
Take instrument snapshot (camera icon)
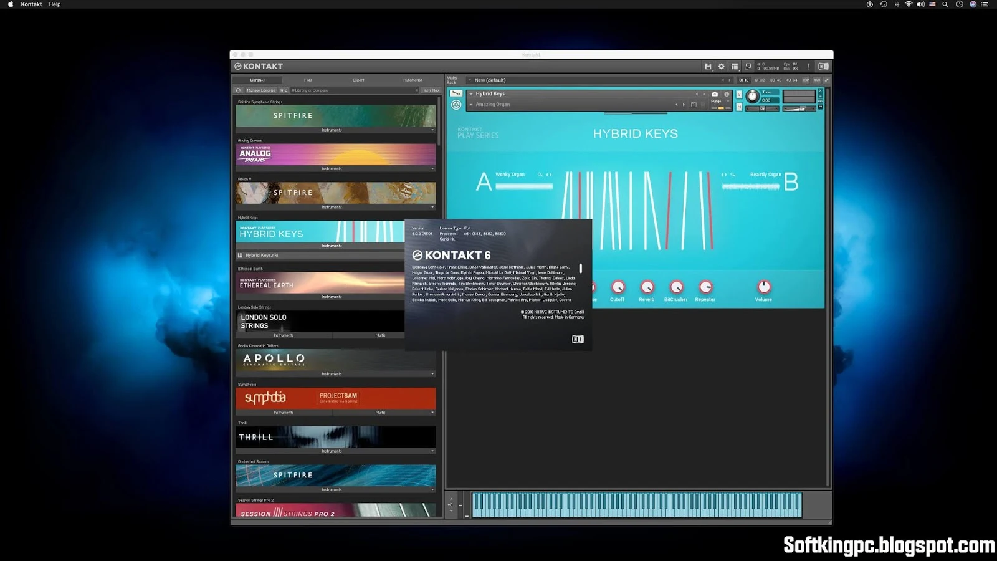(715, 94)
